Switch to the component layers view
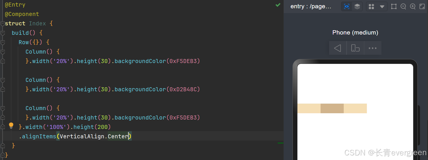 357,6
